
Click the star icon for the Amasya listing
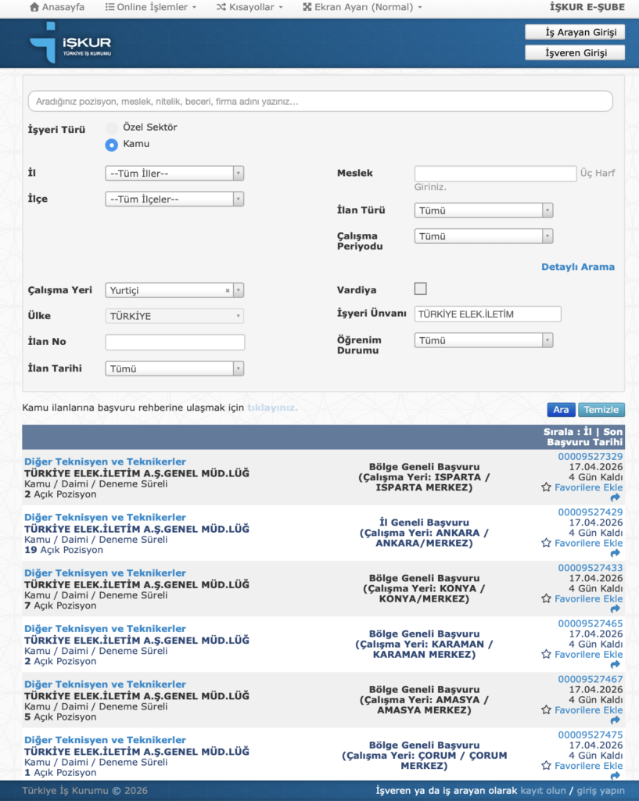pyautogui.click(x=546, y=710)
